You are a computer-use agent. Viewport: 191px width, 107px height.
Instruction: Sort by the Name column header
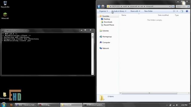point(124,15)
